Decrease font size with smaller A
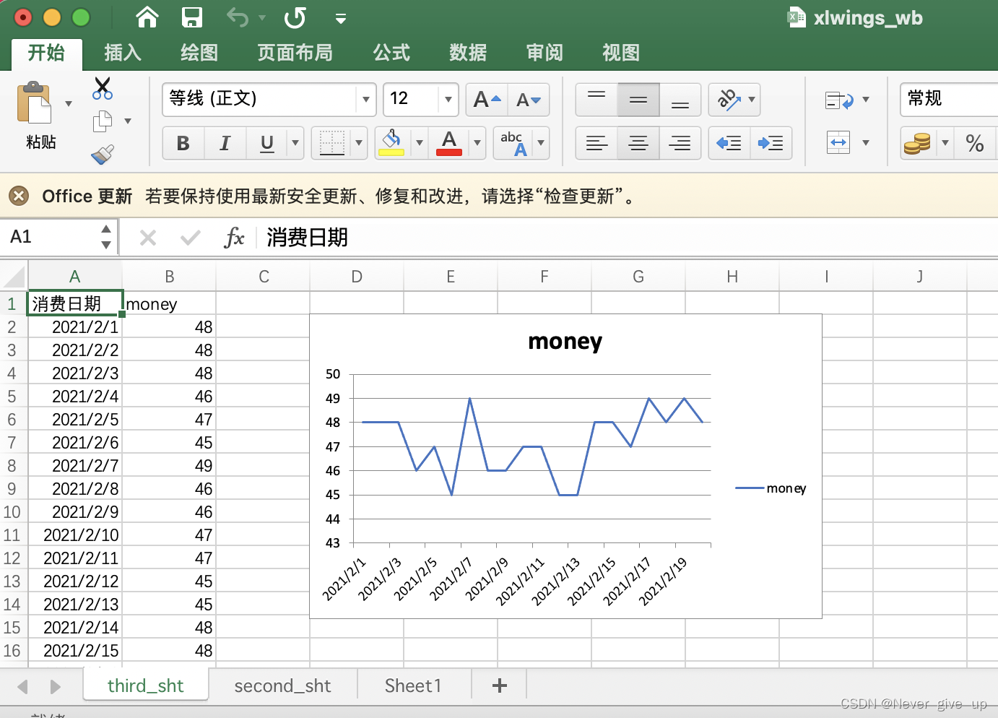Image resolution: width=998 pixels, height=718 pixels. coord(529,100)
